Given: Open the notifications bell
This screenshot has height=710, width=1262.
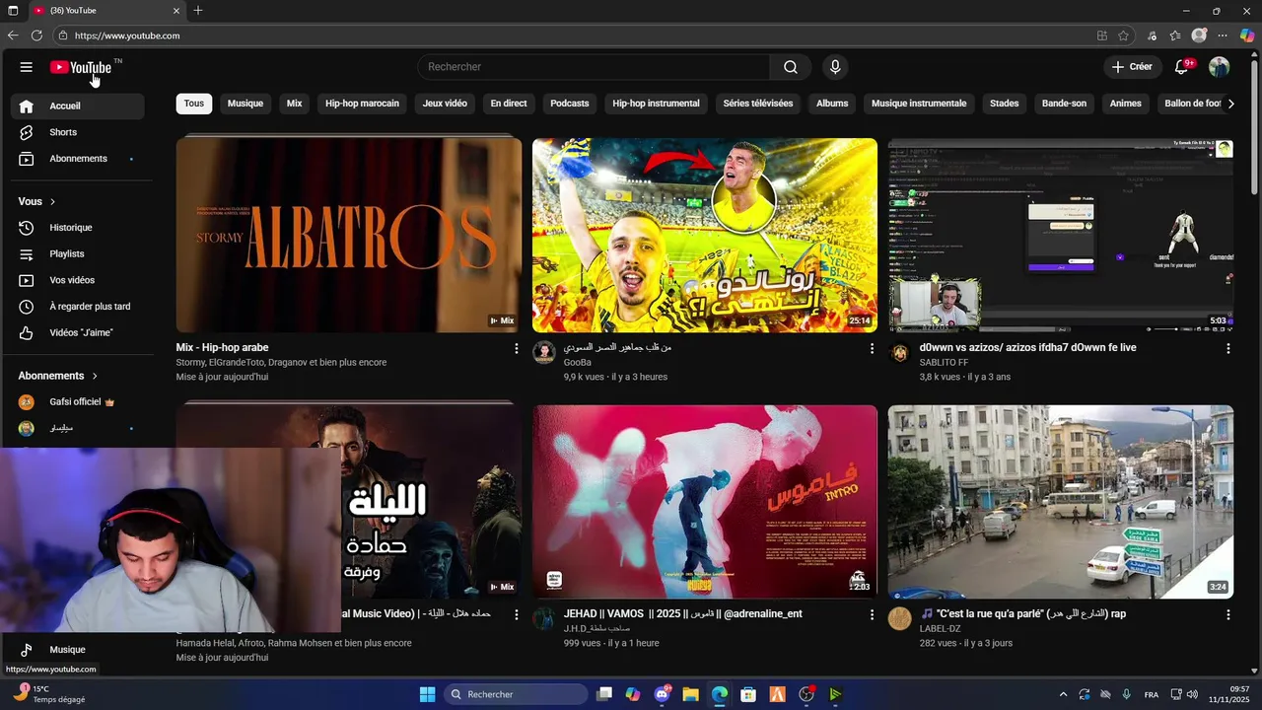Looking at the screenshot, I should (x=1181, y=67).
